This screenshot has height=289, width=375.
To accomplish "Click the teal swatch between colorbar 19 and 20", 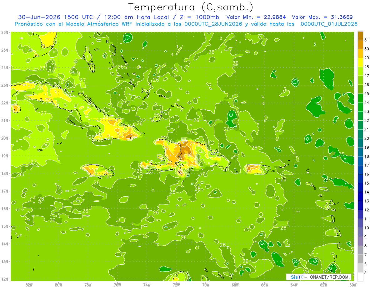I will pos(360,143).
